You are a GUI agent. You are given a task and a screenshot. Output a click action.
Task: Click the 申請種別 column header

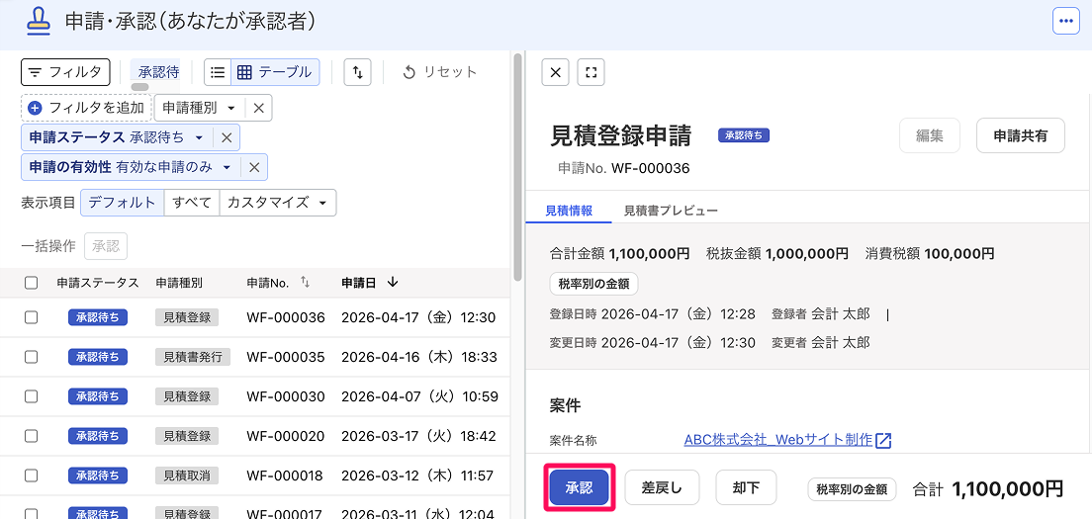[179, 283]
